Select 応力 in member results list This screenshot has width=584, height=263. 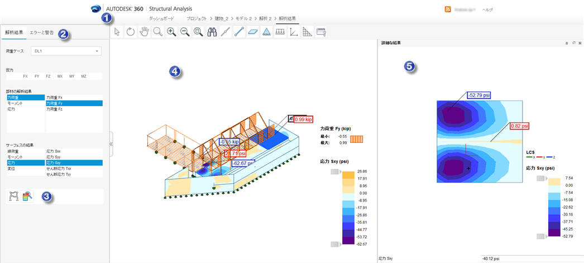pos(26,109)
